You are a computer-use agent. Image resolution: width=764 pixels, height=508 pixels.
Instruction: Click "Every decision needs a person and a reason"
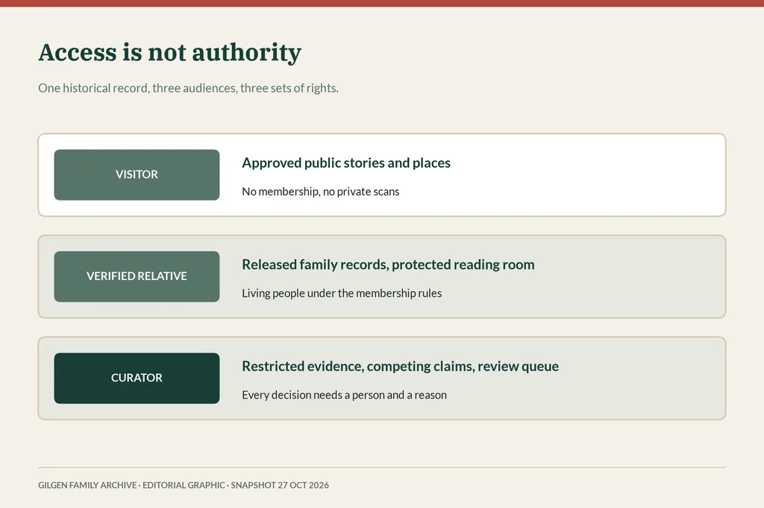[344, 395]
